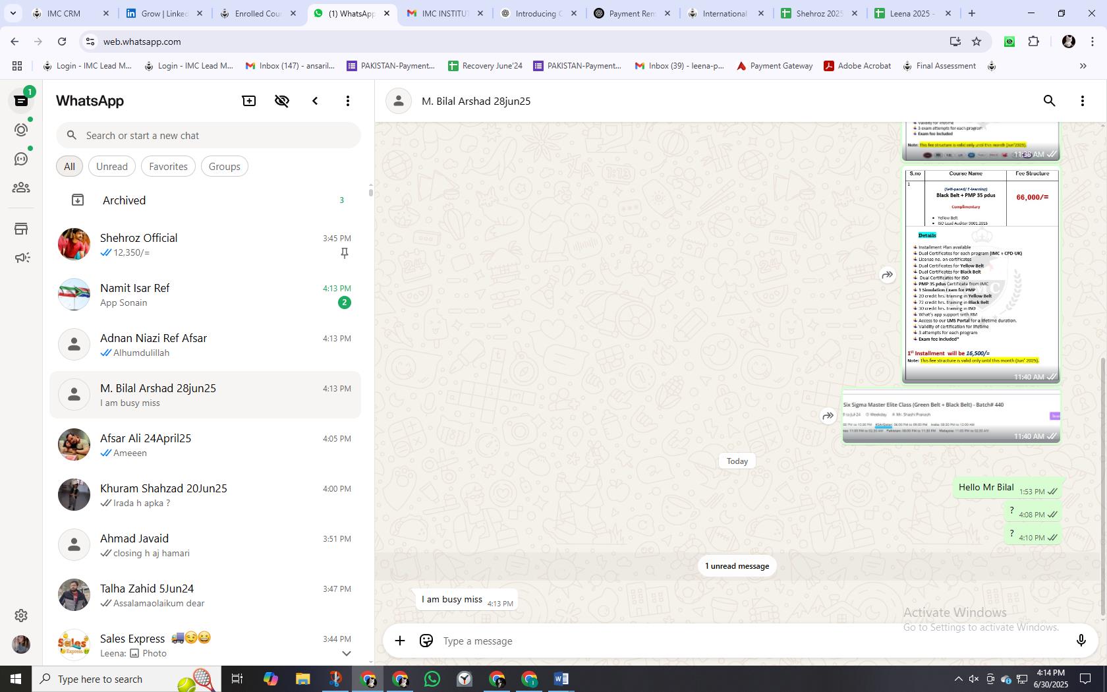
Task: Show hidden system tray icons
Action: tap(958, 679)
